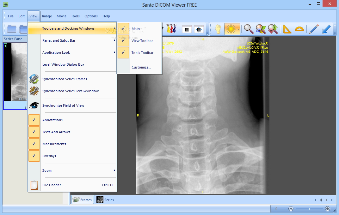This screenshot has height=215, width=339.
Task: Select the magnifying glass zoom tool
Action: 249,29
